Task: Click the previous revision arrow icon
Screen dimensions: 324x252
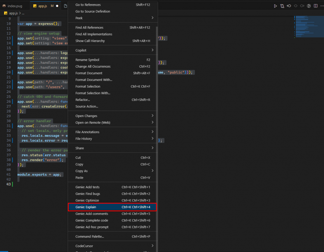Action: pyautogui.click(x=289, y=6)
